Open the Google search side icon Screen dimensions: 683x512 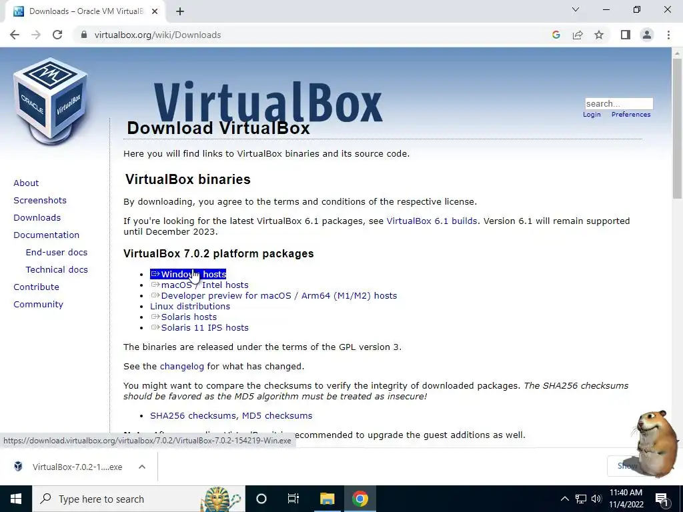(556, 35)
